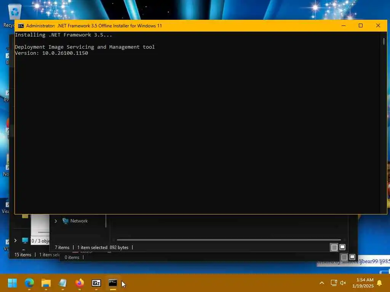Switch to large icons view in the 0 items window
The height and width of the screenshot is (292, 390).
[352, 257]
